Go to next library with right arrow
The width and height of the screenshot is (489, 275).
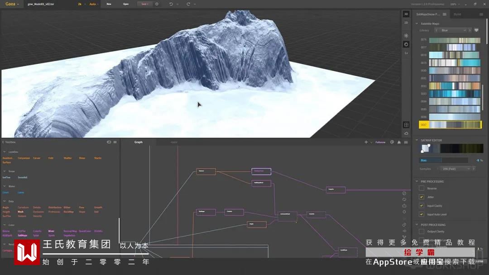click(x=470, y=30)
